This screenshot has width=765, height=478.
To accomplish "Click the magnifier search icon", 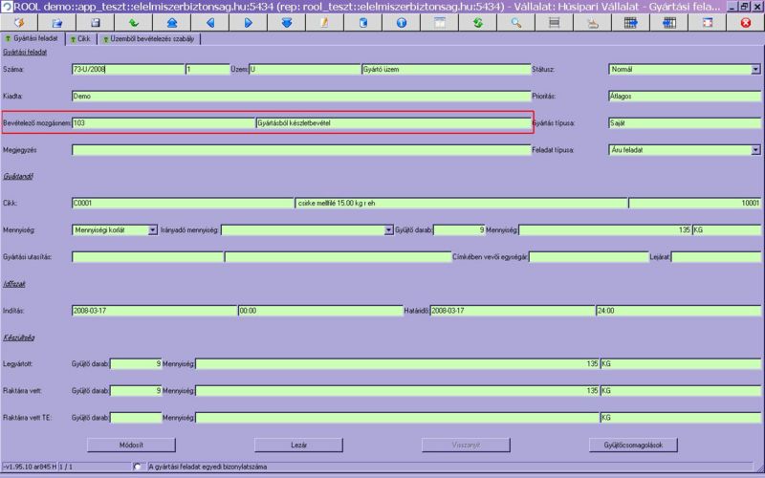I will coord(516,22).
